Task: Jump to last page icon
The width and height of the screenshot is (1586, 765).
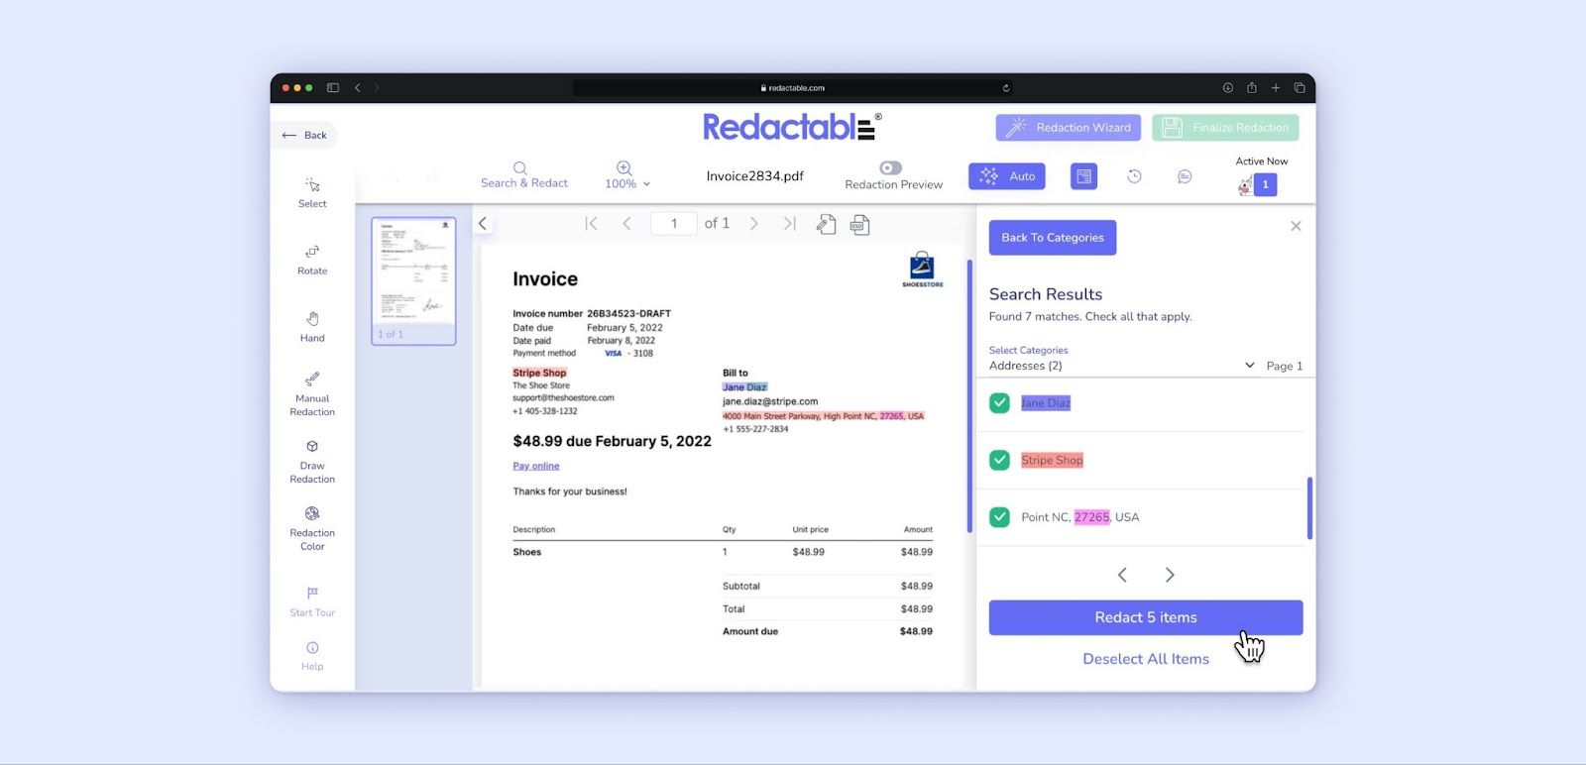Action: [x=789, y=224]
